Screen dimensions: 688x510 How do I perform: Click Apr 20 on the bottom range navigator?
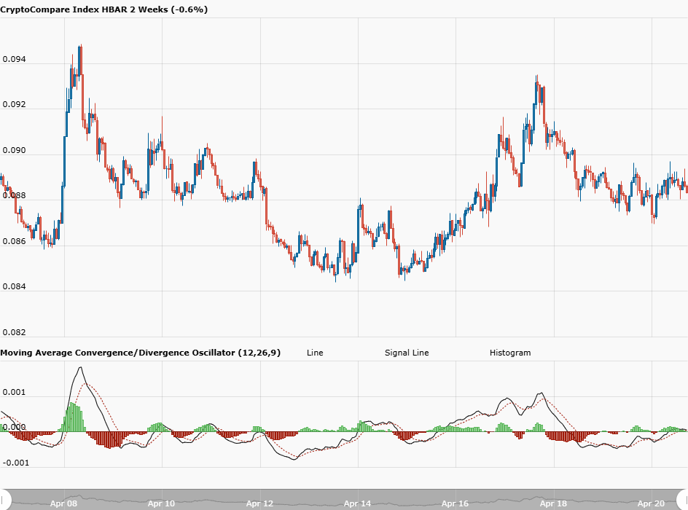[x=651, y=503]
